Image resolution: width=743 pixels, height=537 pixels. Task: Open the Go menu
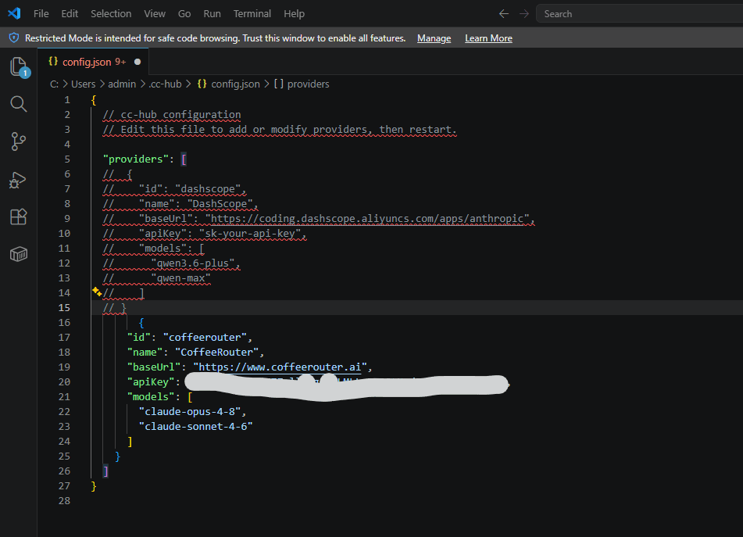coord(184,14)
